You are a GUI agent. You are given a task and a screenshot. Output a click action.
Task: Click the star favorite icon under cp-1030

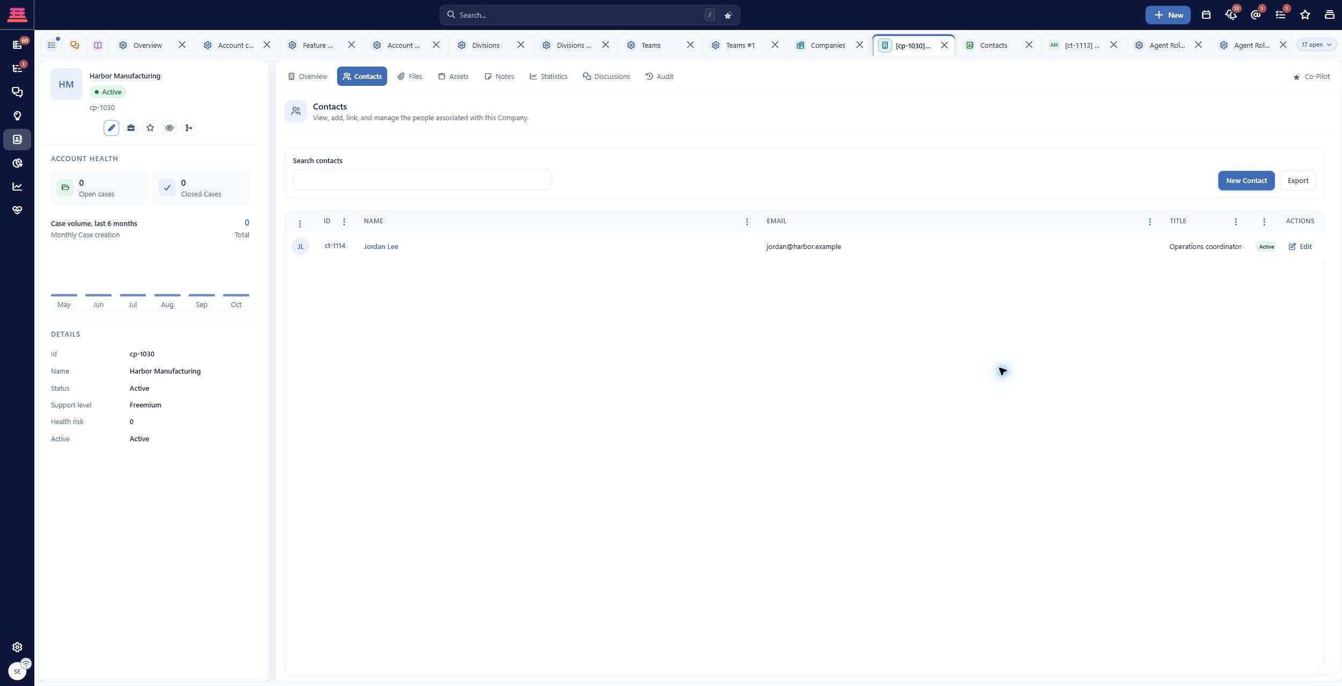tap(150, 128)
